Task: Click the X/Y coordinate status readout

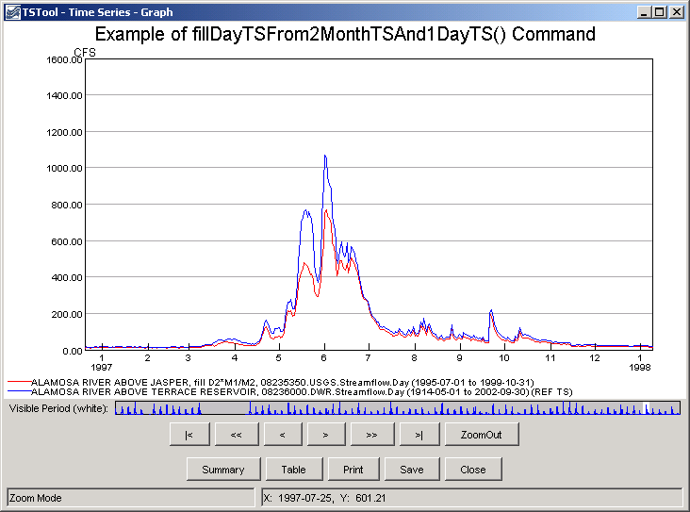Action: click(471, 498)
